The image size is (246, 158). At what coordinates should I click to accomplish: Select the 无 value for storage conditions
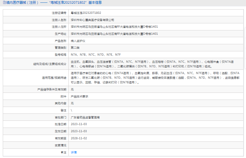[72, 89]
